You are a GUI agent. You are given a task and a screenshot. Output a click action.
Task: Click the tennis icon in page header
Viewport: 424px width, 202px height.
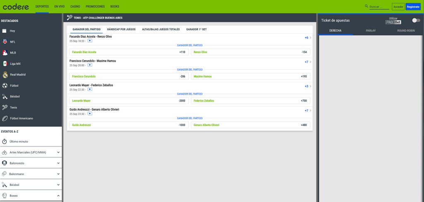[70, 17]
